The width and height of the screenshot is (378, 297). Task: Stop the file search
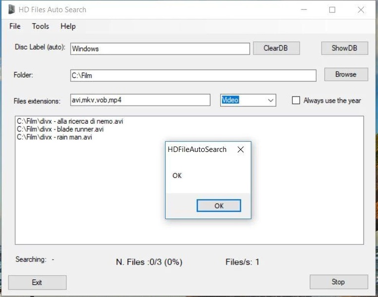339,282
